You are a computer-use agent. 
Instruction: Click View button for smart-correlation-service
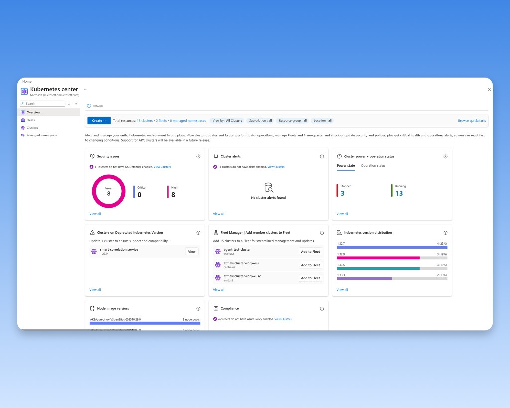[x=192, y=251]
